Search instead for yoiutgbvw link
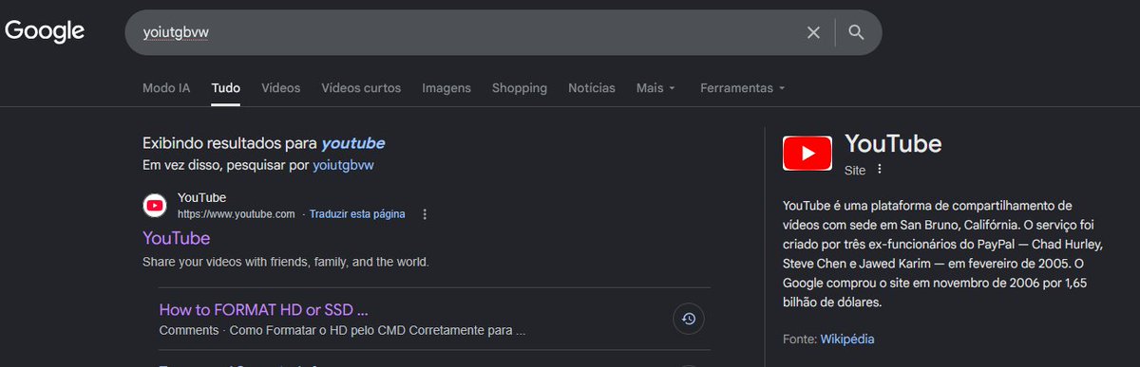This screenshot has width=1140, height=367. tap(343, 165)
